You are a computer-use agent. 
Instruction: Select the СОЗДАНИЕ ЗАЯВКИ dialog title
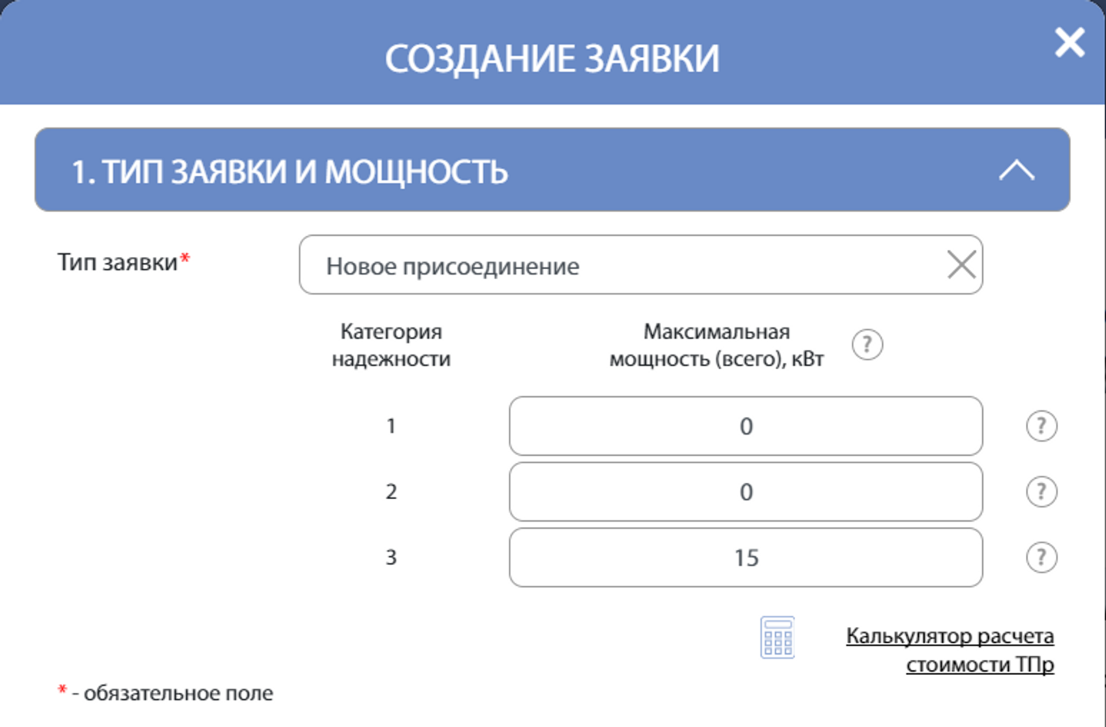pyautogui.click(x=552, y=59)
